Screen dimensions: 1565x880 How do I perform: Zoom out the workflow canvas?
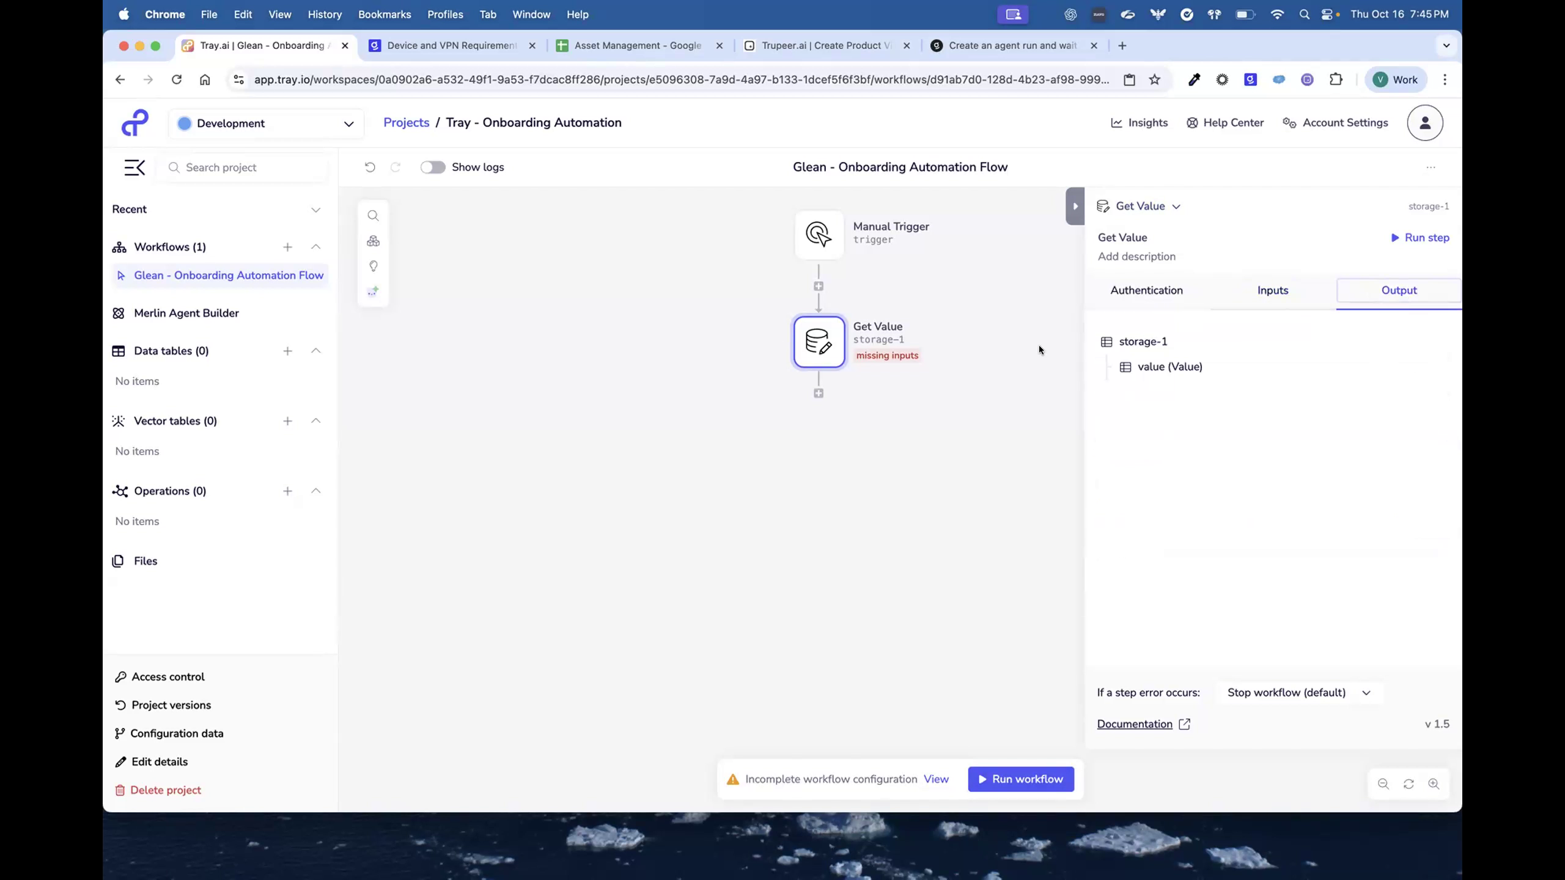click(1382, 784)
